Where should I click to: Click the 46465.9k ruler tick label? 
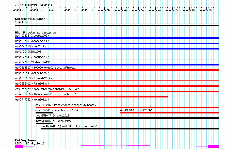point(206,10)
